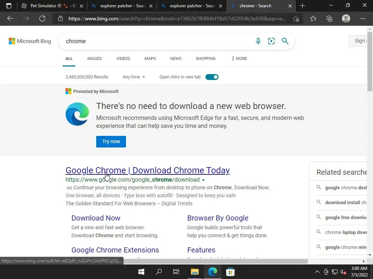Expand the Any time filter dropdown
This screenshot has width=373, height=279.
134,77
